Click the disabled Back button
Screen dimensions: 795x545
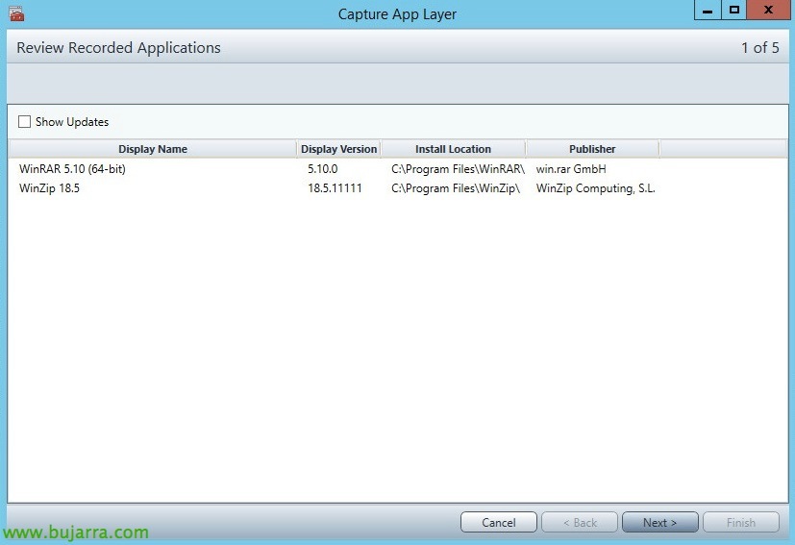[x=580, y=522]
